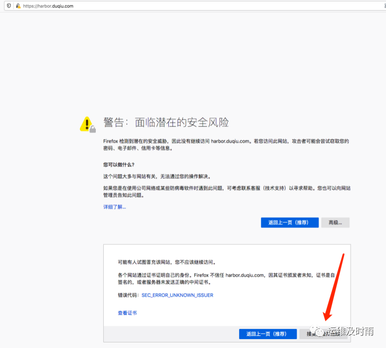Click accept risk and continue button
The height and width of the screenshot is (348, 386).
[324, 334]
